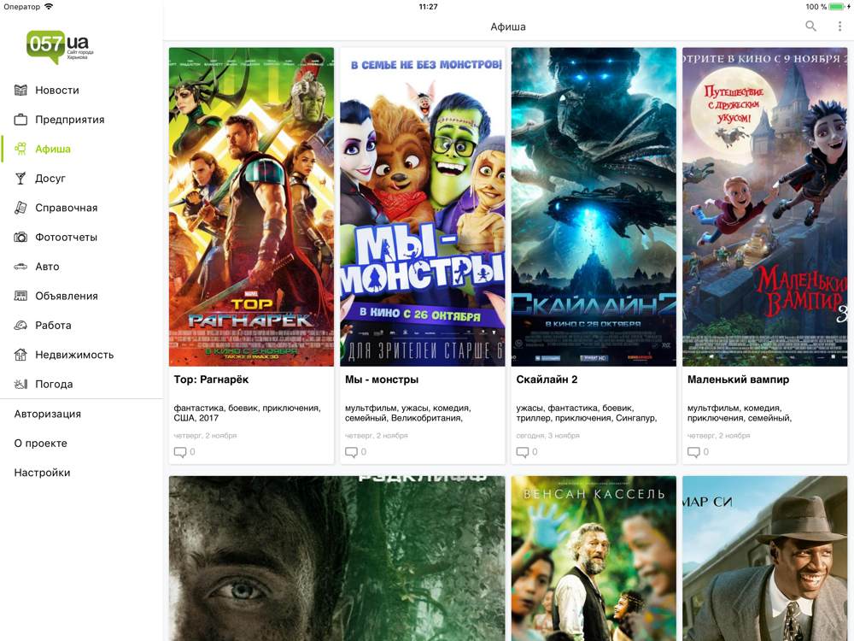
Task: Open the Недвижимость section
Action: point(74,355)
